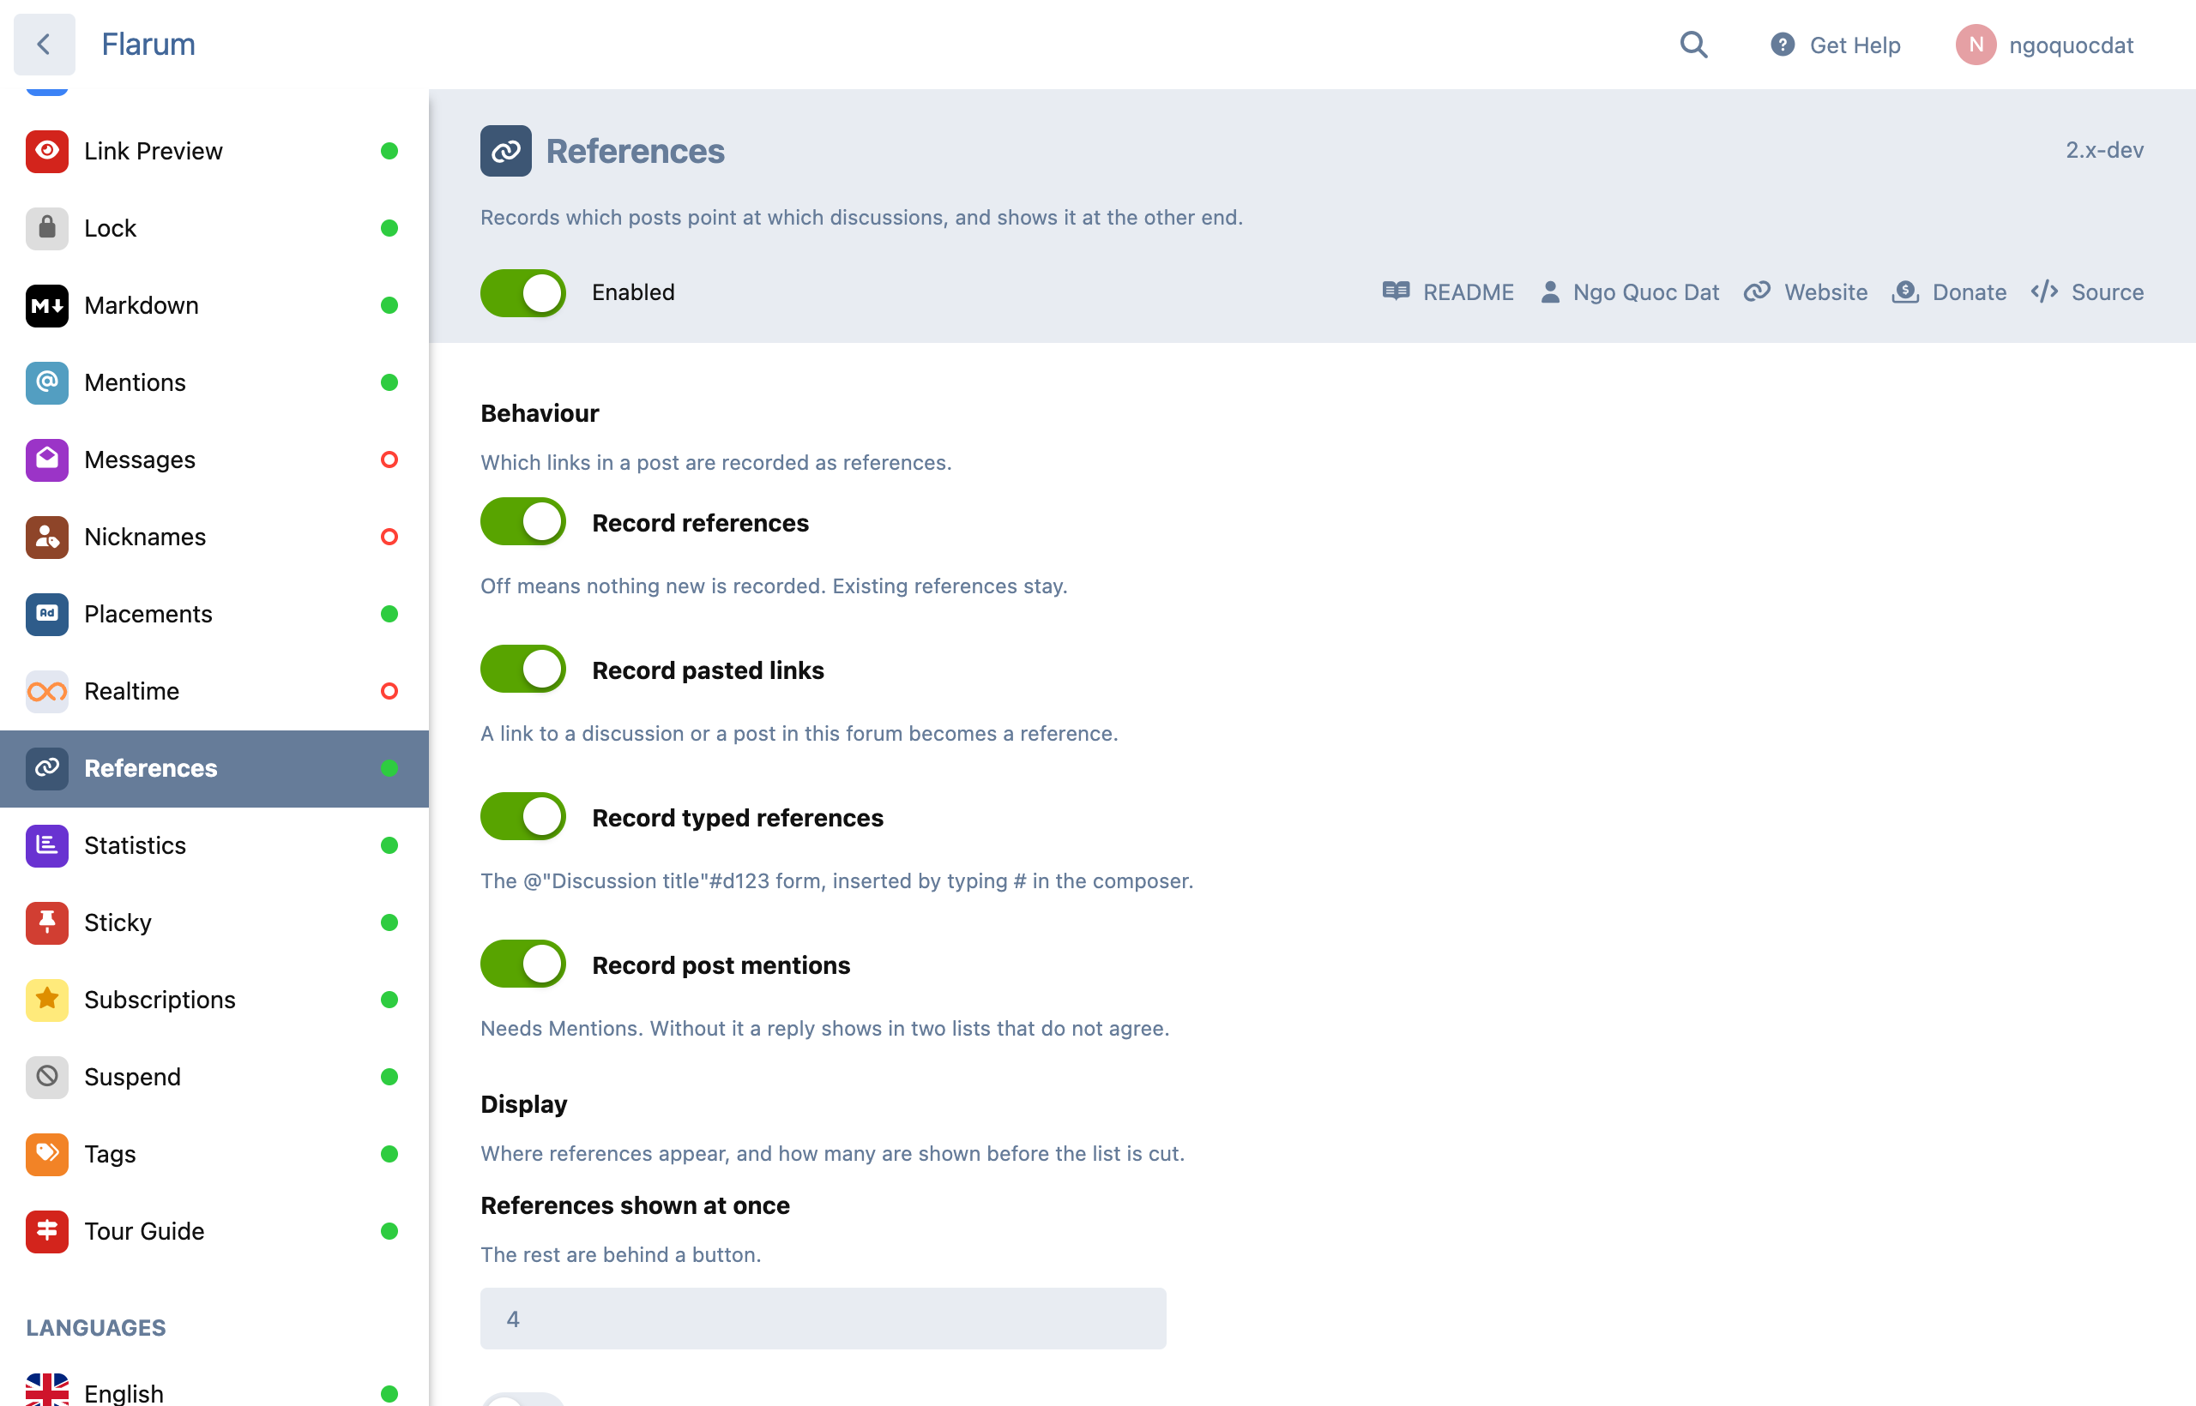This screenshot has width=2196, height=1406.
Task: Click the Get Help question mark icon
Action: (x=1783, y=45)
